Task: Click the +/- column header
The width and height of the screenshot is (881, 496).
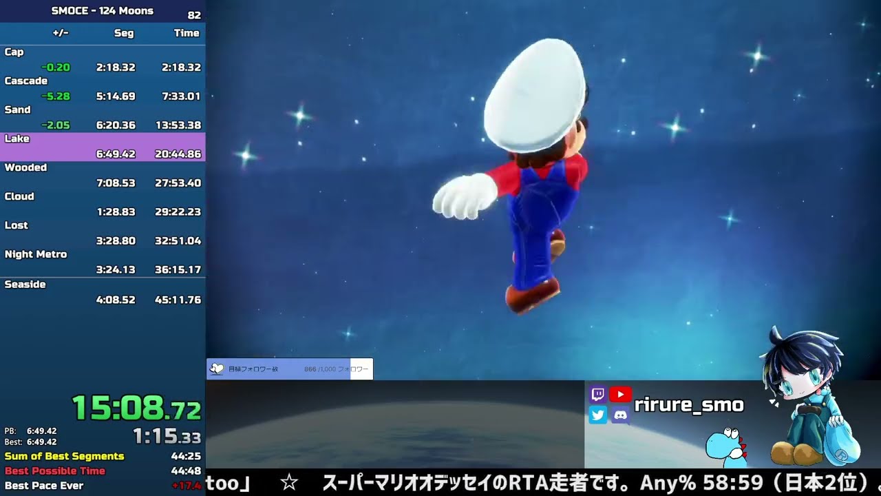Action: 61,33
